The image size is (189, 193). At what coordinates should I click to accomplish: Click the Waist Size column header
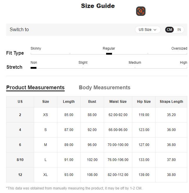coord(118,102)
